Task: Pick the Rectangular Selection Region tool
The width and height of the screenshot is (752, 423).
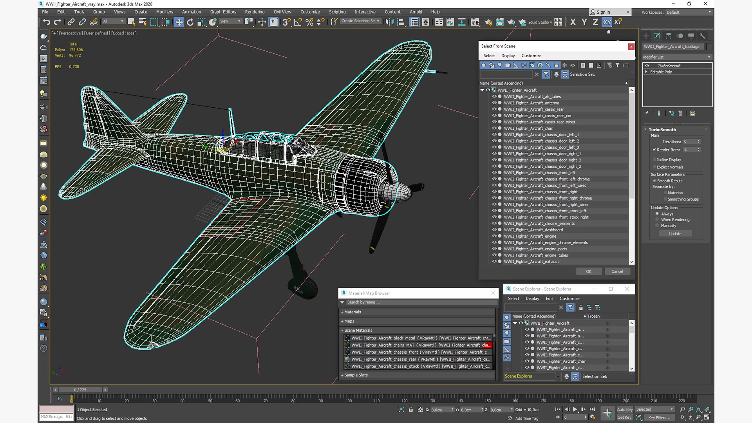Action: (x=154, y=22)
